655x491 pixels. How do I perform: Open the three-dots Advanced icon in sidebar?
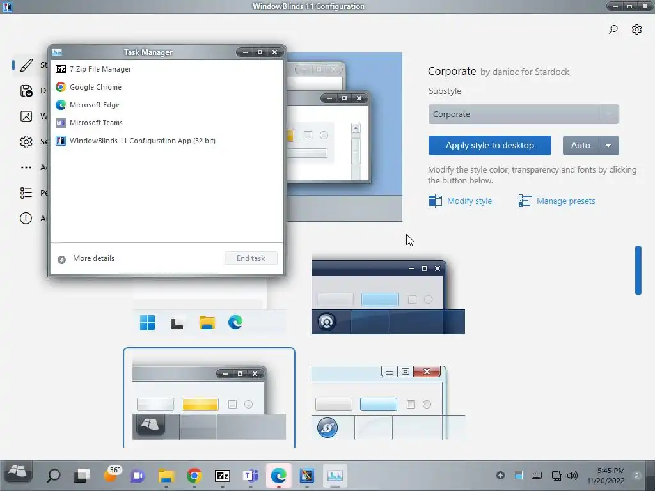(26, 168)
